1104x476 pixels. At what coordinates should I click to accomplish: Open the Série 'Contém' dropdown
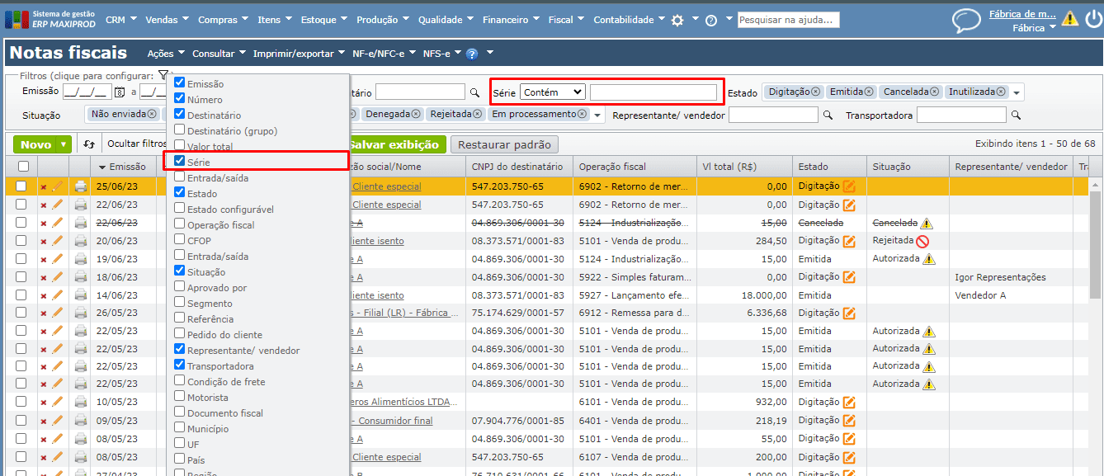(x=552, y=92)
